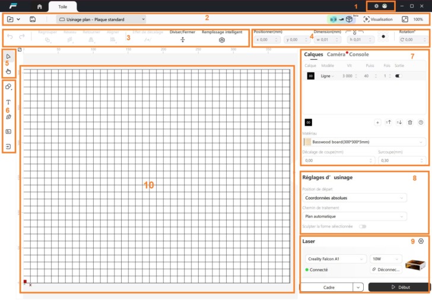Open the Basswood board material dropdown
The width and height of the screenshot is (432, 300).
[364, 142]
